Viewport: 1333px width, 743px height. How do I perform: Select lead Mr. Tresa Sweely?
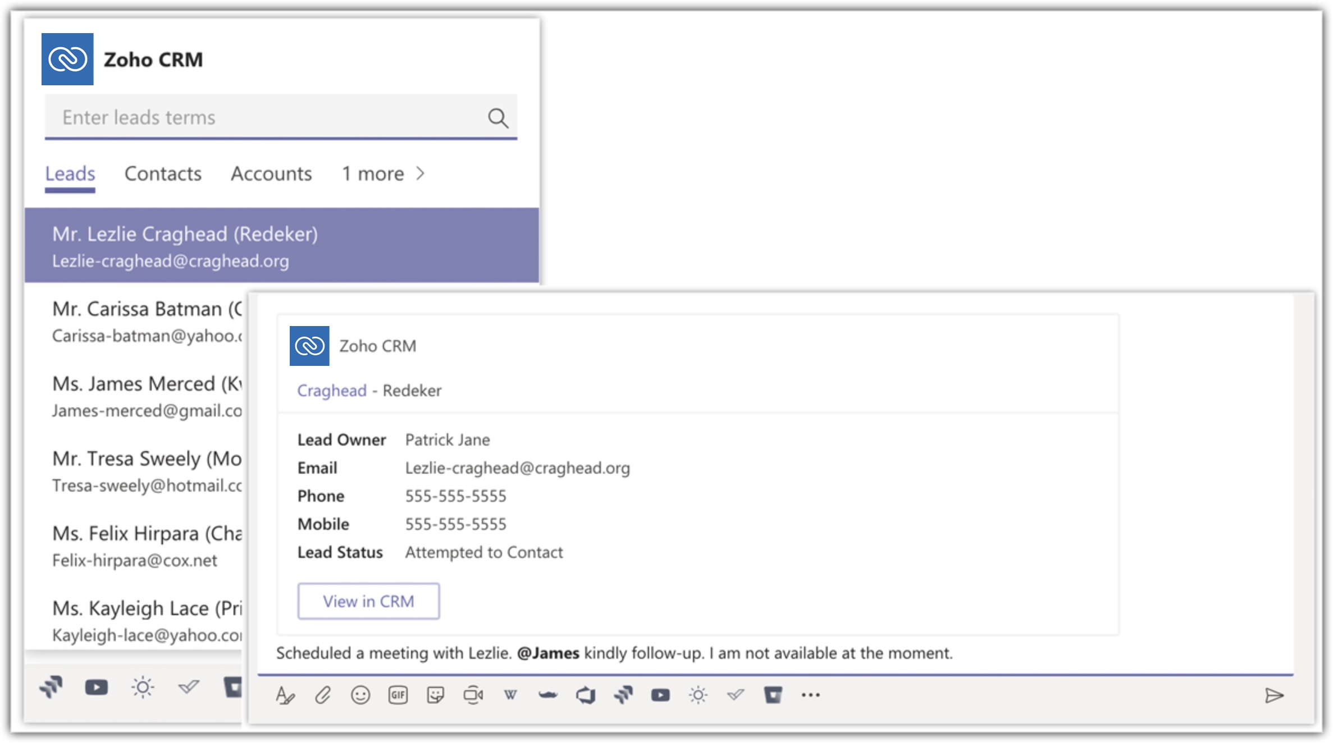(x=133, y=471)
